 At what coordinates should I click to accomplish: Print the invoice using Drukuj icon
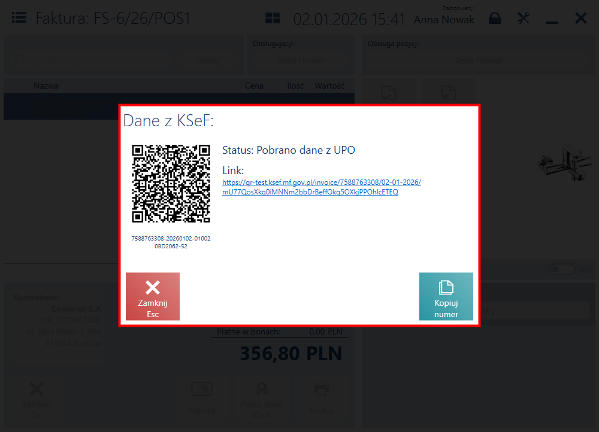322,398
